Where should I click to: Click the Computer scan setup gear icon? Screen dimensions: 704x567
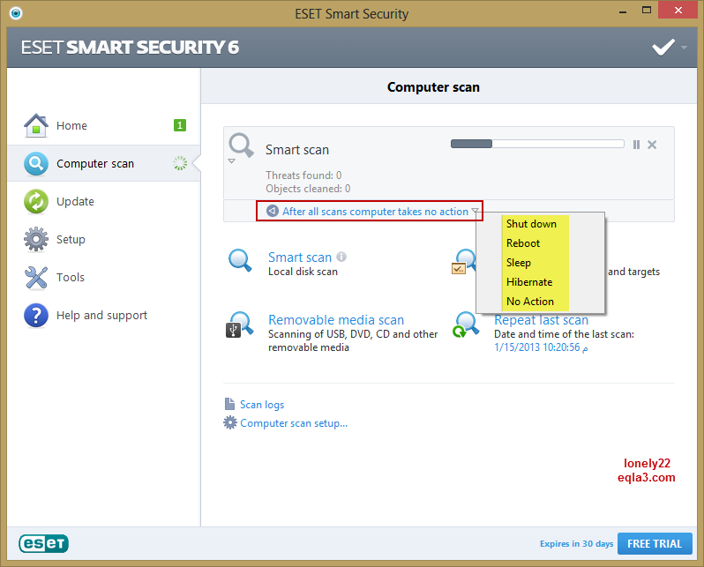click(230, 422)
